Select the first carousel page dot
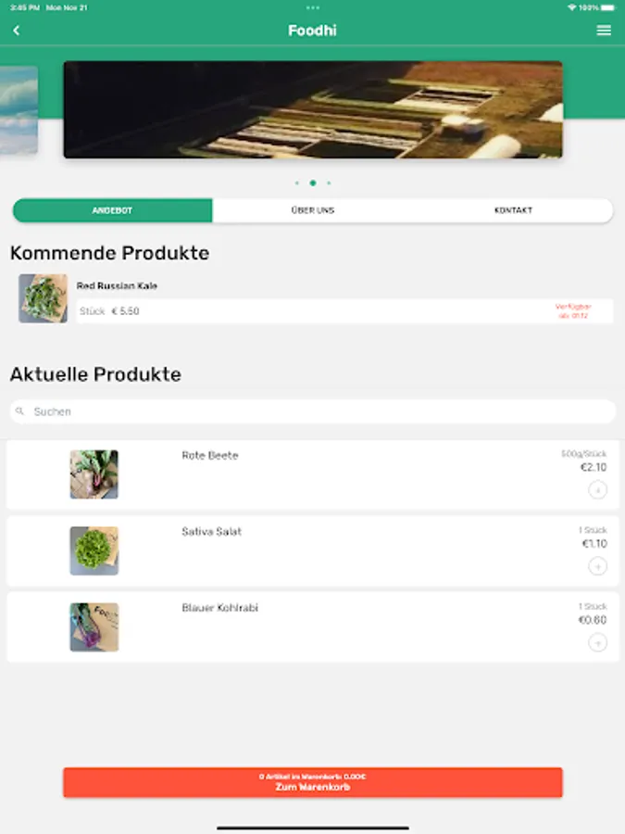Screen dimensions: 625x834 (296, 183)
